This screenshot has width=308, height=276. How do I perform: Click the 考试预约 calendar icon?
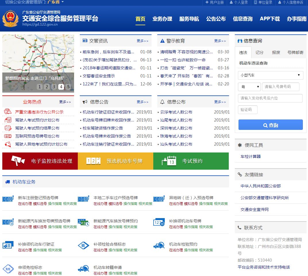point(171,161)
